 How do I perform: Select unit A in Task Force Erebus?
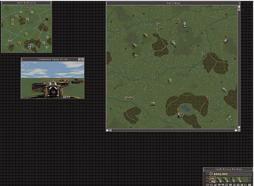click(219, 179)
